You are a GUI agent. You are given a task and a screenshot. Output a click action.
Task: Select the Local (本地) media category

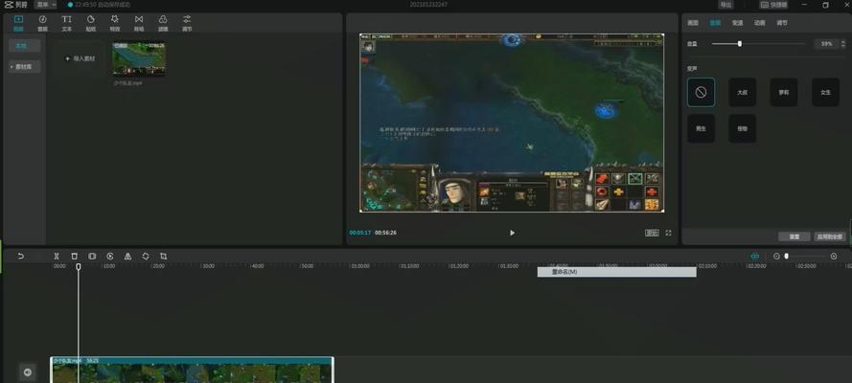[x=25, y=46]
